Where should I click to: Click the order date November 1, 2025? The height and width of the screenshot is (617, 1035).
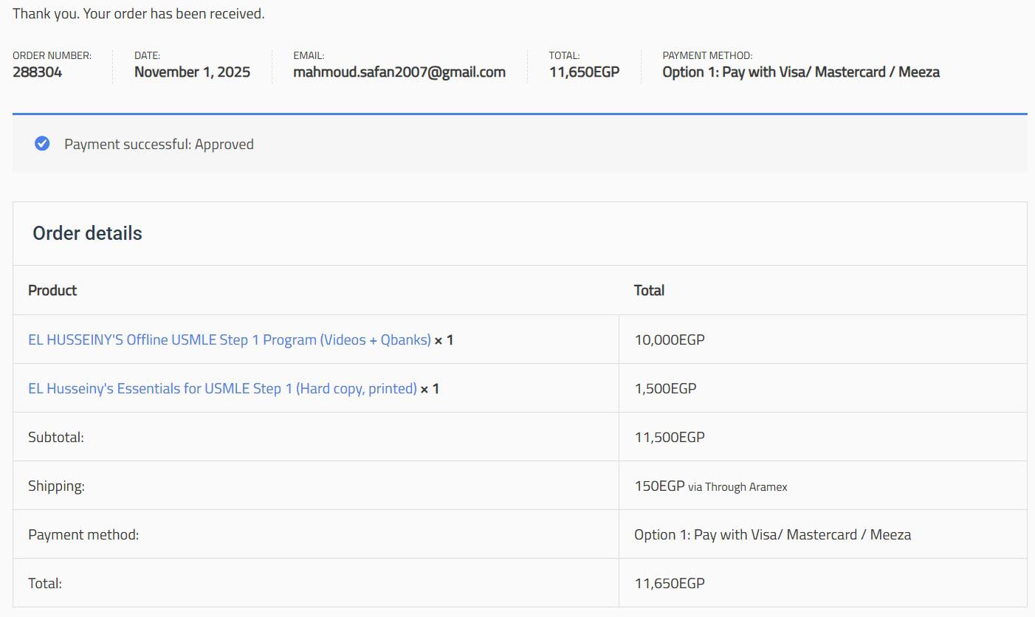coord(192,72)
